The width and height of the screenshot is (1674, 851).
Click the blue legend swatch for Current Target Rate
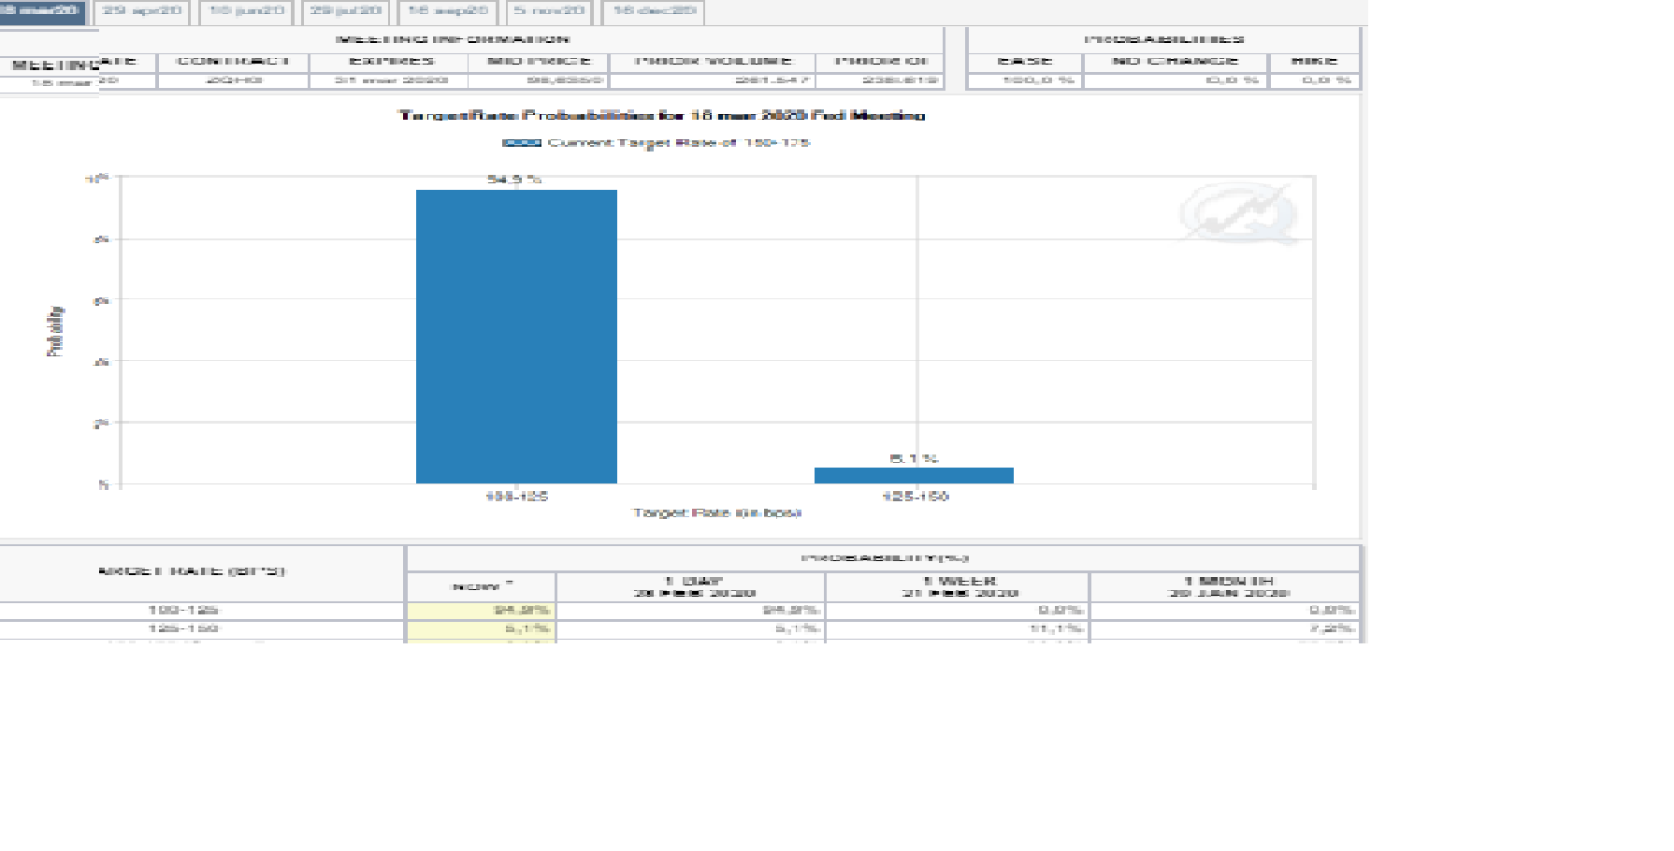(x=521, y=143)
